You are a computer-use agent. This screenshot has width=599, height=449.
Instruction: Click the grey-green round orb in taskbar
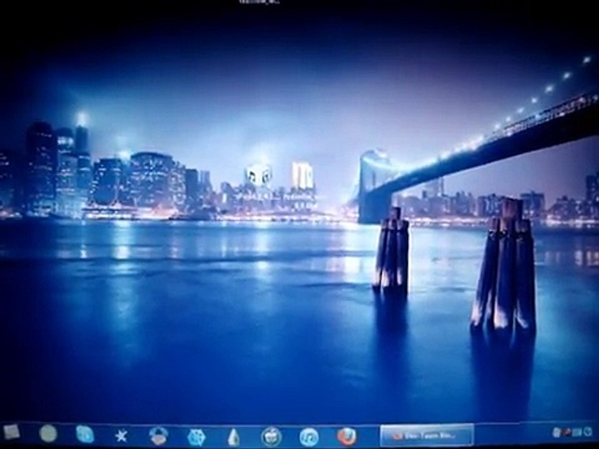(x=48, y=434)
